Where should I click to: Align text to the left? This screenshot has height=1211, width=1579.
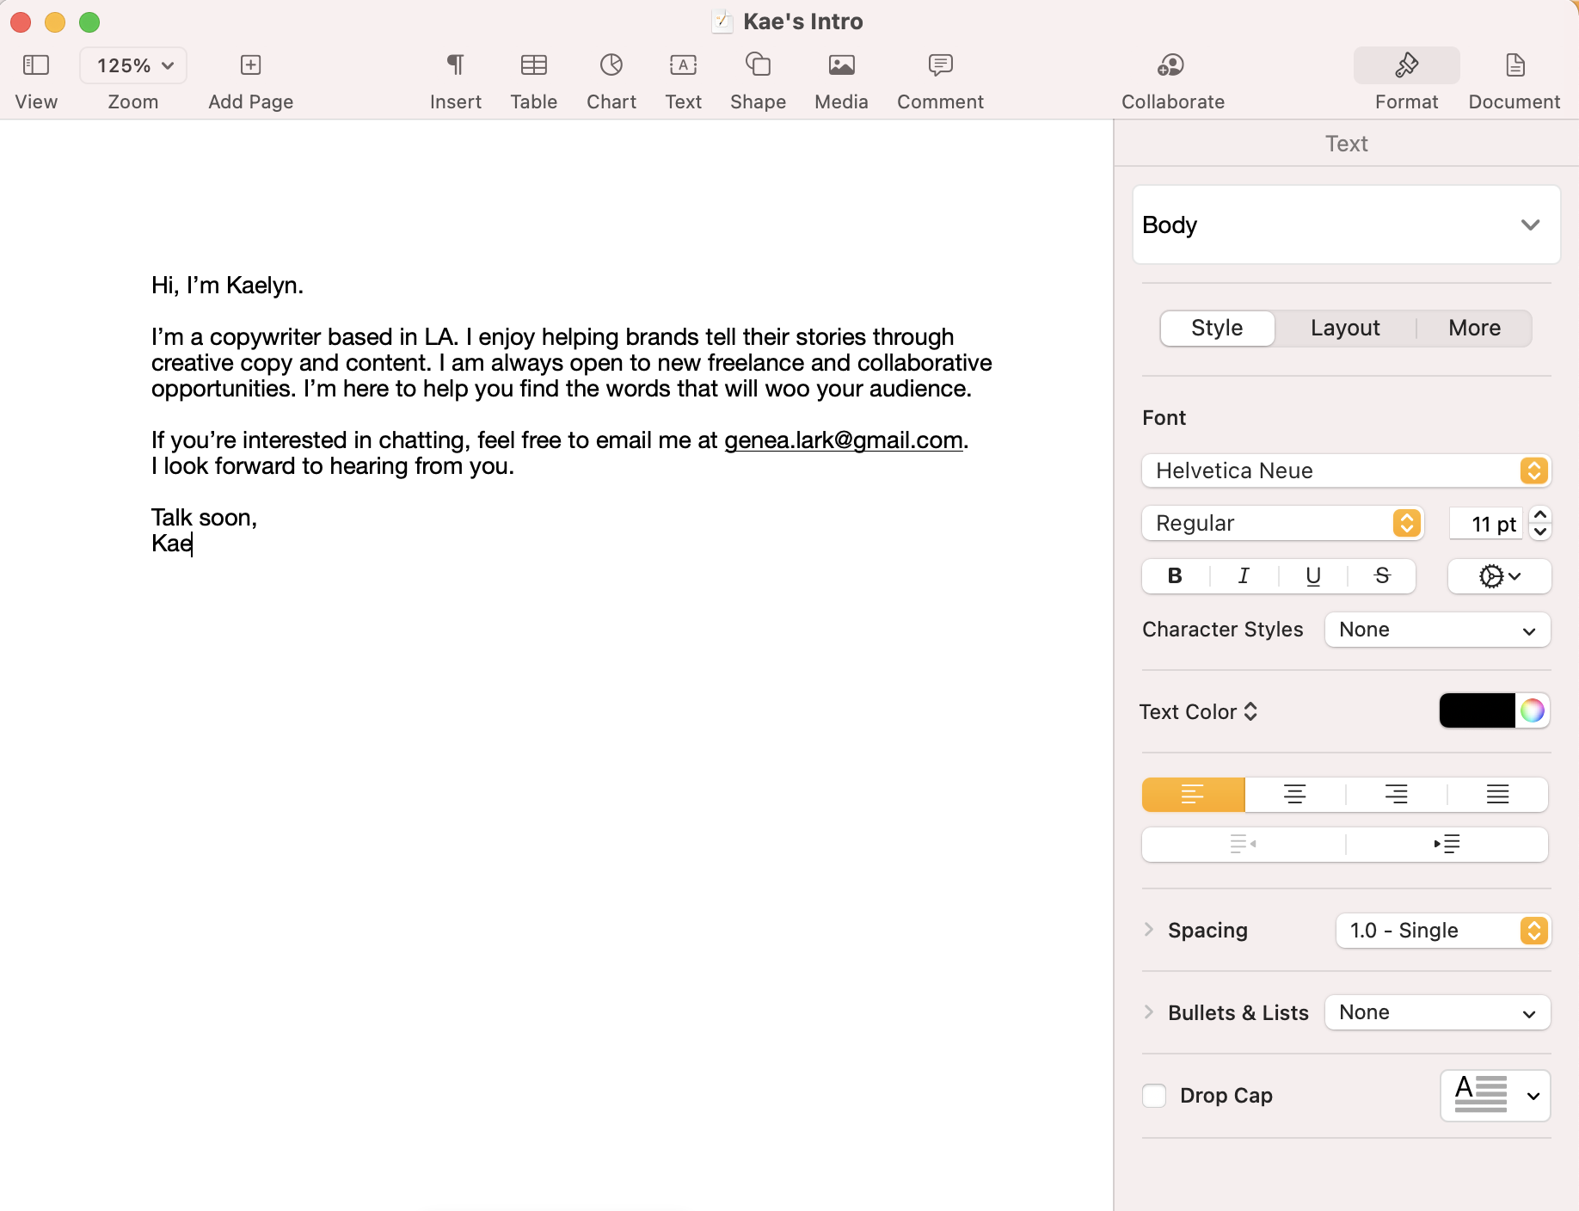[1193, 795]
